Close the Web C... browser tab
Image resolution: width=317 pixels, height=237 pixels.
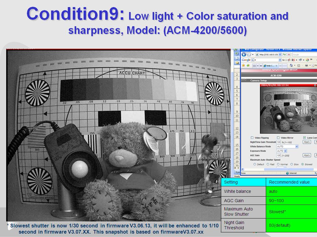click(x=276, y=66)
